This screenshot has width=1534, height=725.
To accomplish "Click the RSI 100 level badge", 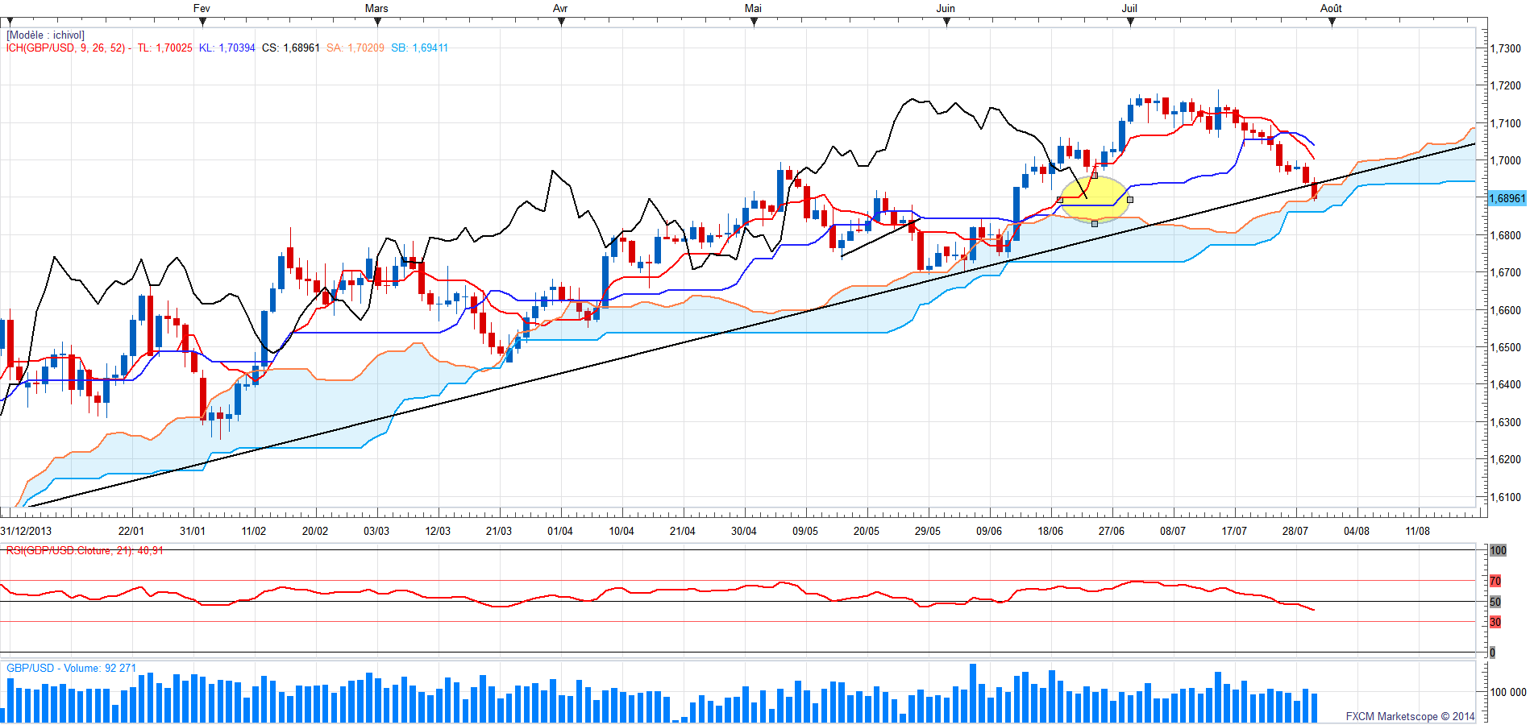I will click(1498, 551).
